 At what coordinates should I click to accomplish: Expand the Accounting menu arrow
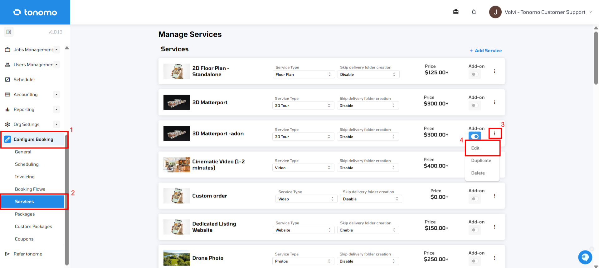point(56,95)
